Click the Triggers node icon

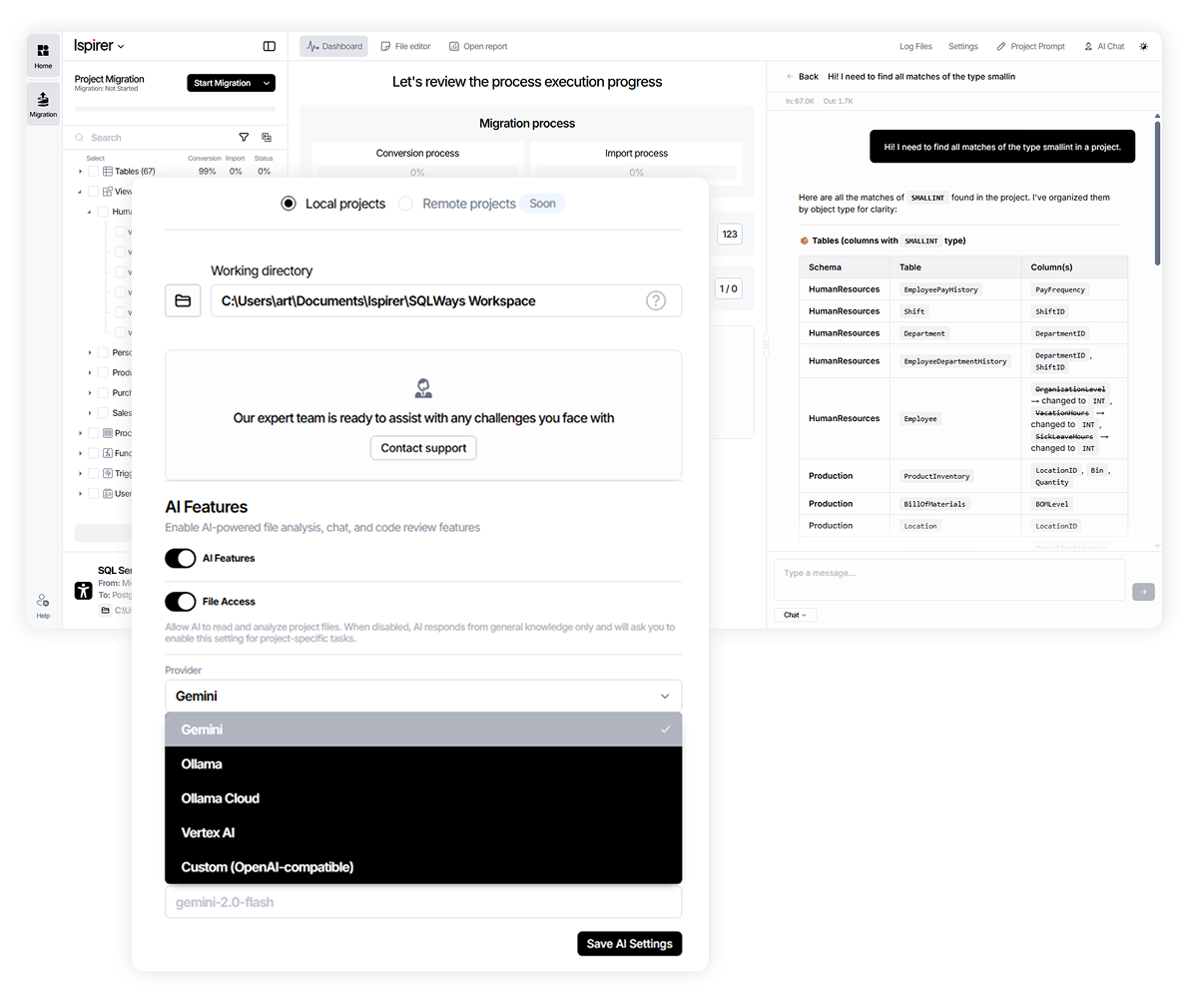tap(108, 474)
